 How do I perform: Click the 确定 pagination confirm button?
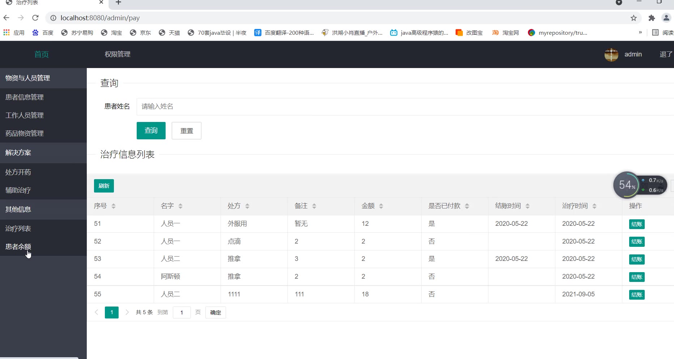[x=216, y=312]
